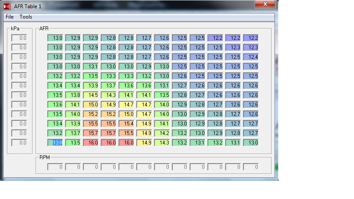
Task: Select the 13.3 cell right of 13.5
Action: click(108, 76)
